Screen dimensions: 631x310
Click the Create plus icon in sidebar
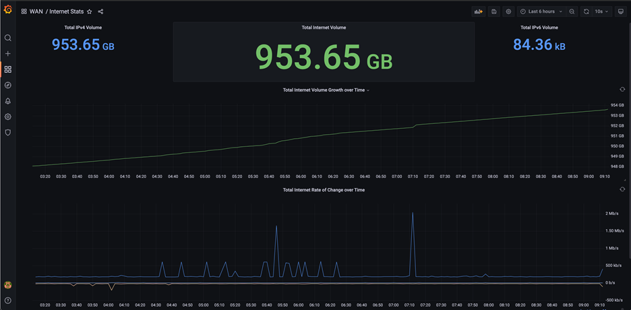click(8, 54)
